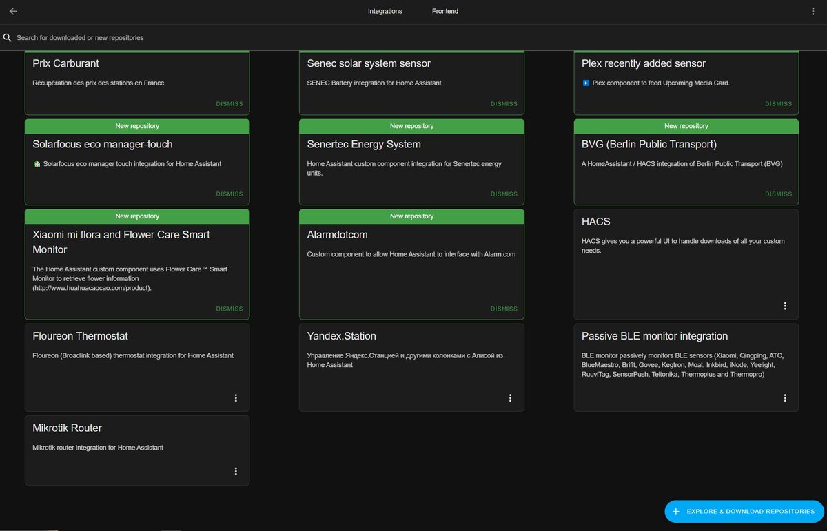Open the Alarmdotcom card title
This screenshot has height=531, width=827.
tap(338, 235)
